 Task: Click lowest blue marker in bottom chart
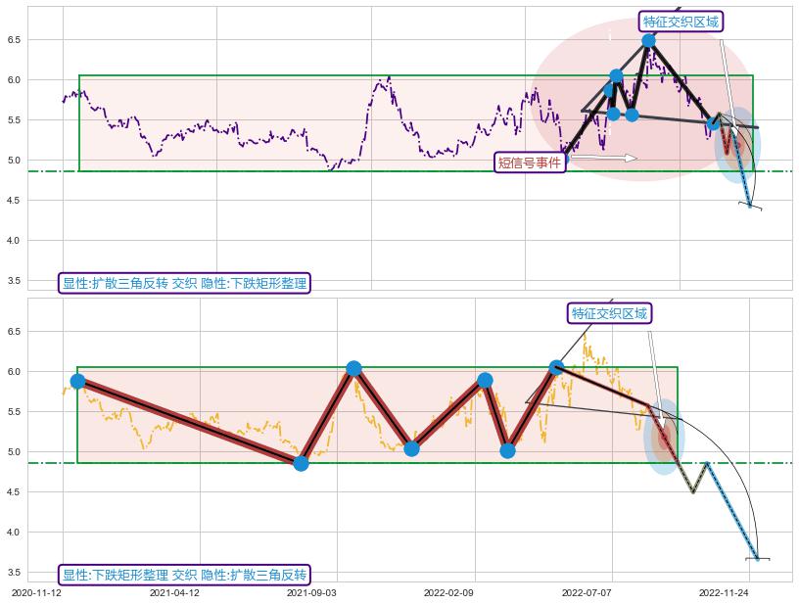(x=301, y=463)
